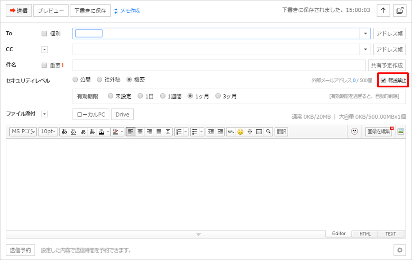
Task: Select the 社外秘 security level
Action: (100, 80)
